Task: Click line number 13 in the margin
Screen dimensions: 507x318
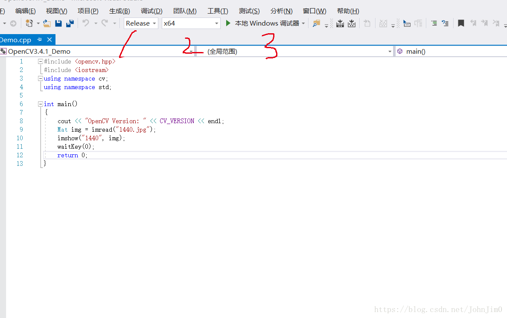Action: 20,164
